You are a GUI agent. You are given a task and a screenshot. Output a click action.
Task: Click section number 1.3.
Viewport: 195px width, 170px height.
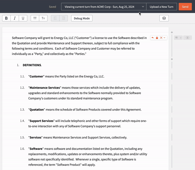[22, 110]
